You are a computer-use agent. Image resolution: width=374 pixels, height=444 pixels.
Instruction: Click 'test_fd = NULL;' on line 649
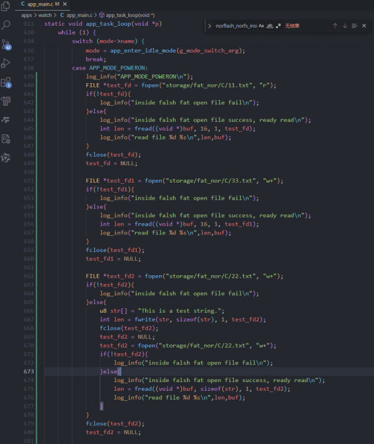click(x=111, y=163)
